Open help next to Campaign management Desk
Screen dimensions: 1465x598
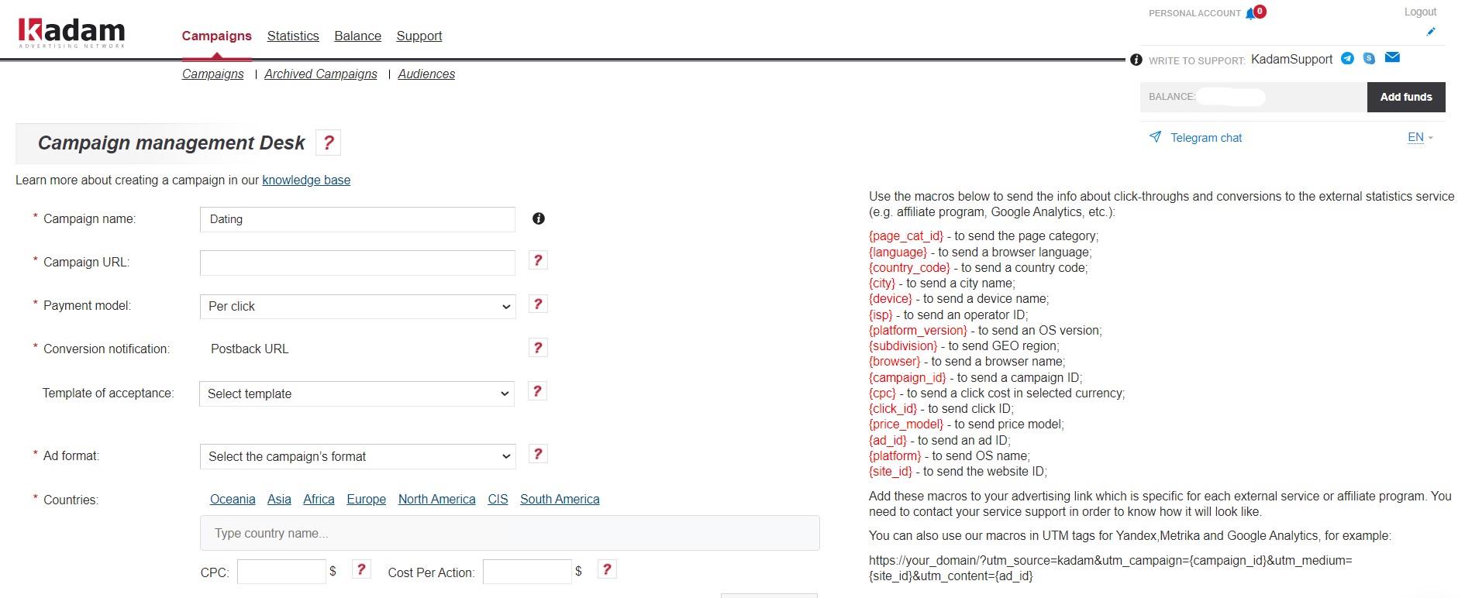click(x=329, y=143)
